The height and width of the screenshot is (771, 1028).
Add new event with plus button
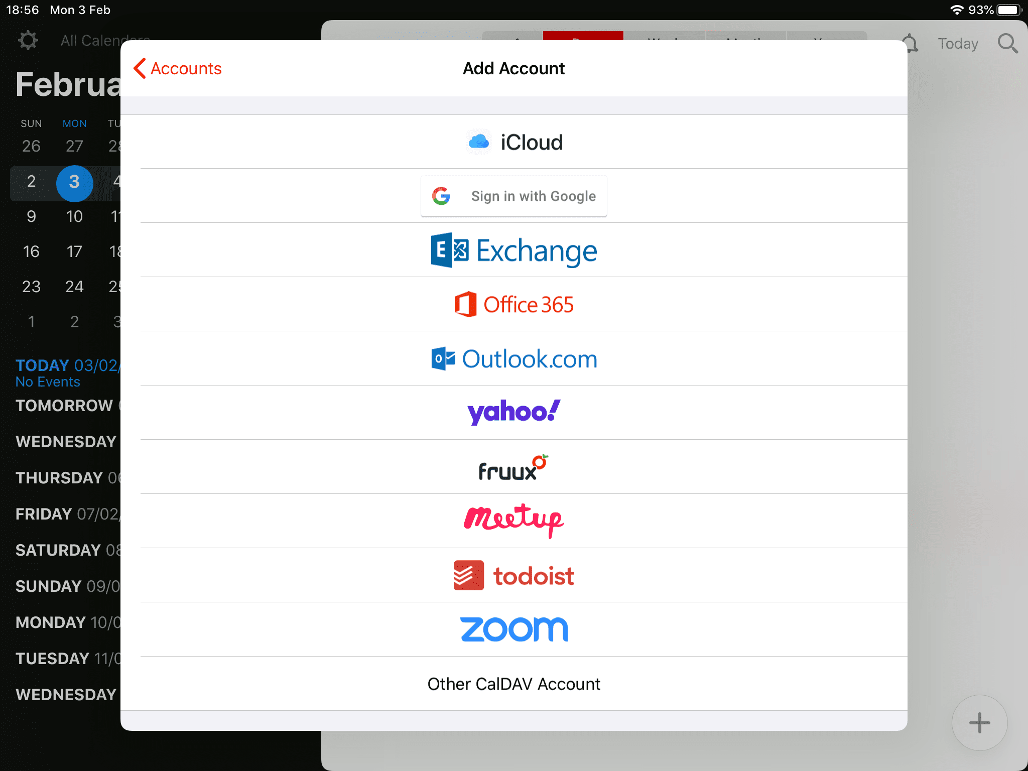coord(979,723)
